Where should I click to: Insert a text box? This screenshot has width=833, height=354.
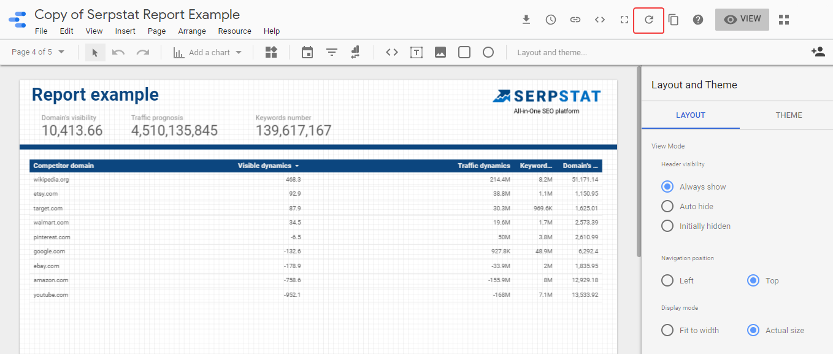click(x=416, y=52)
